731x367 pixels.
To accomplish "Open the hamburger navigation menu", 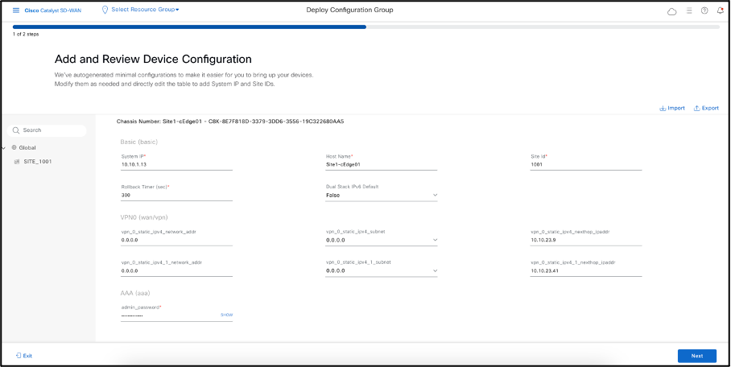I will coord(15,10).
